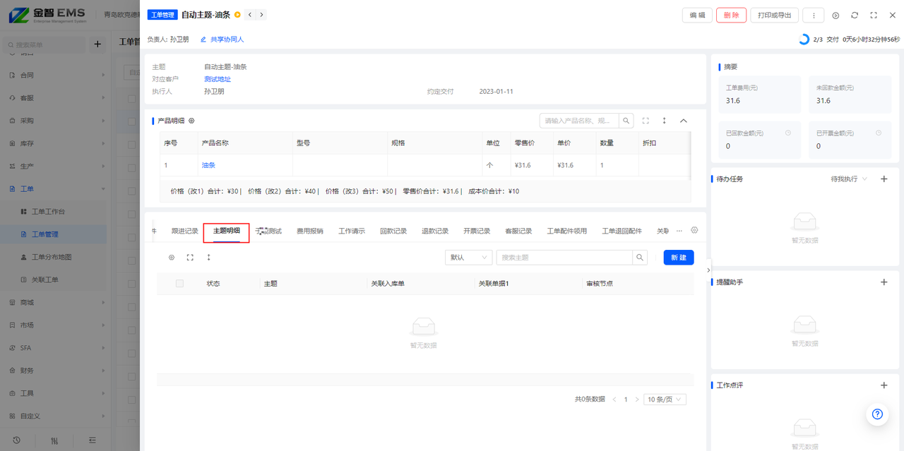
Task: Collapse the product details section
Action: point(684,121)
